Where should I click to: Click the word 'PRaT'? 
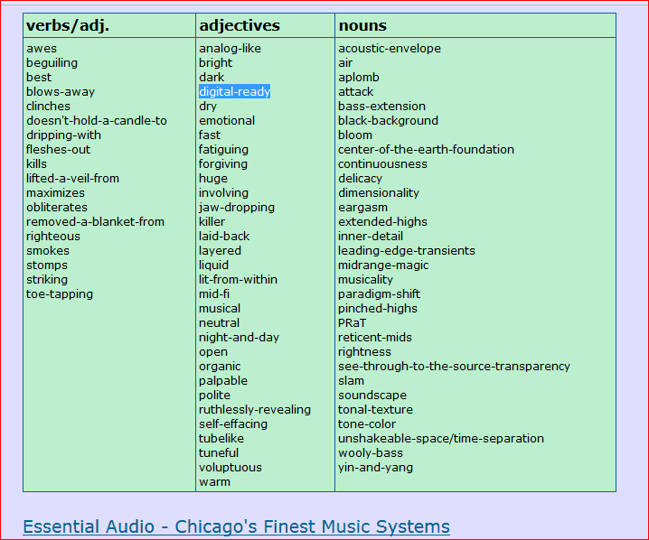point(352,323)
